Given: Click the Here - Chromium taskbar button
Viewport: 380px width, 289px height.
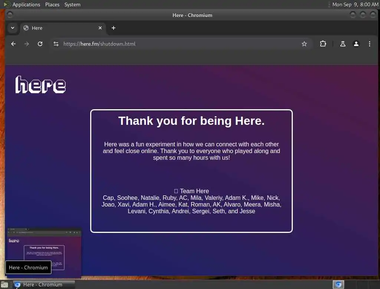Looking at the screenshot, I should click(x=44, y=285).
